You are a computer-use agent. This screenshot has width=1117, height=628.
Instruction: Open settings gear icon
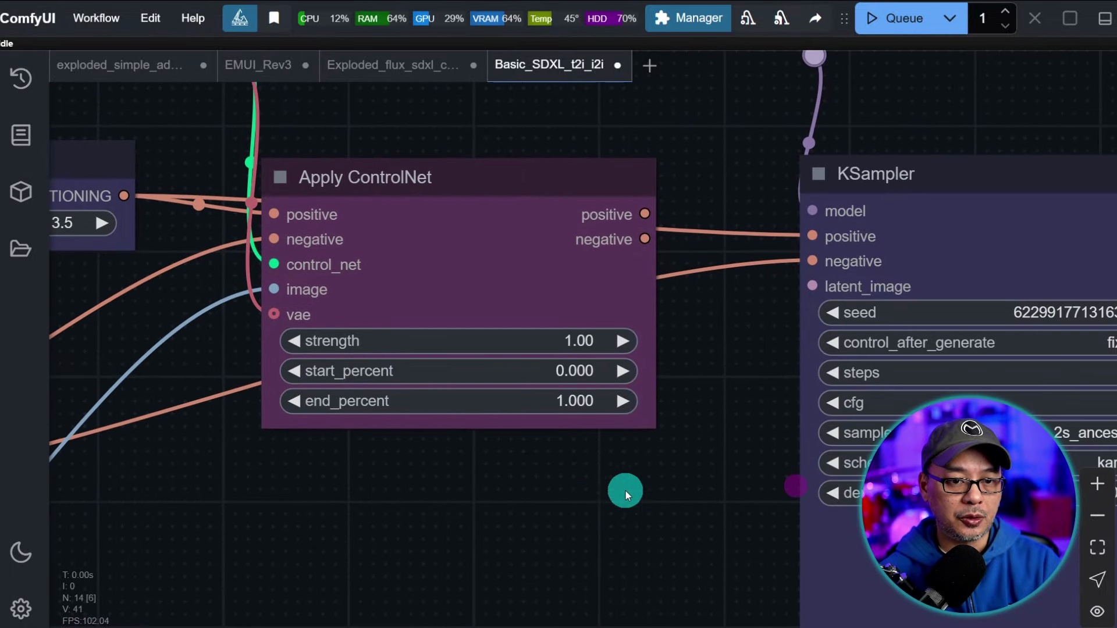point(21,609)
